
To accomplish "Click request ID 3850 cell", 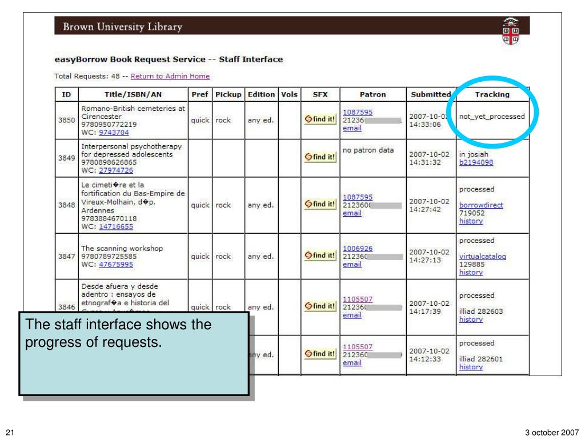I will pyautogui.click(x=66, y=120).
